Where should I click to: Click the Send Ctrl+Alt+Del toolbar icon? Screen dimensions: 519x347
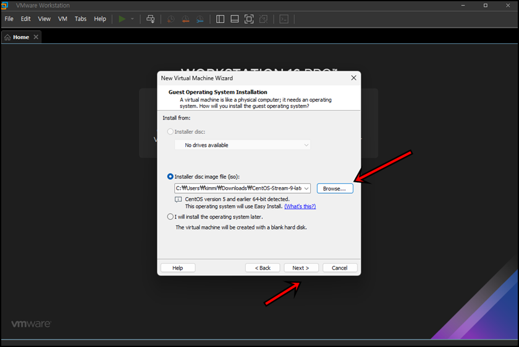click(x=151, y=19)
